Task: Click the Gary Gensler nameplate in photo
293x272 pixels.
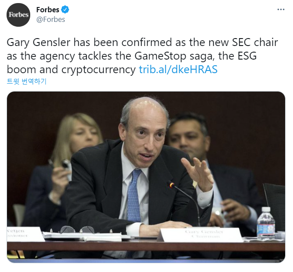Action: pos(202,234)
